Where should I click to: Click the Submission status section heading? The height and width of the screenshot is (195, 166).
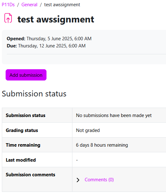pyautogui.click(x=34, y=94)
